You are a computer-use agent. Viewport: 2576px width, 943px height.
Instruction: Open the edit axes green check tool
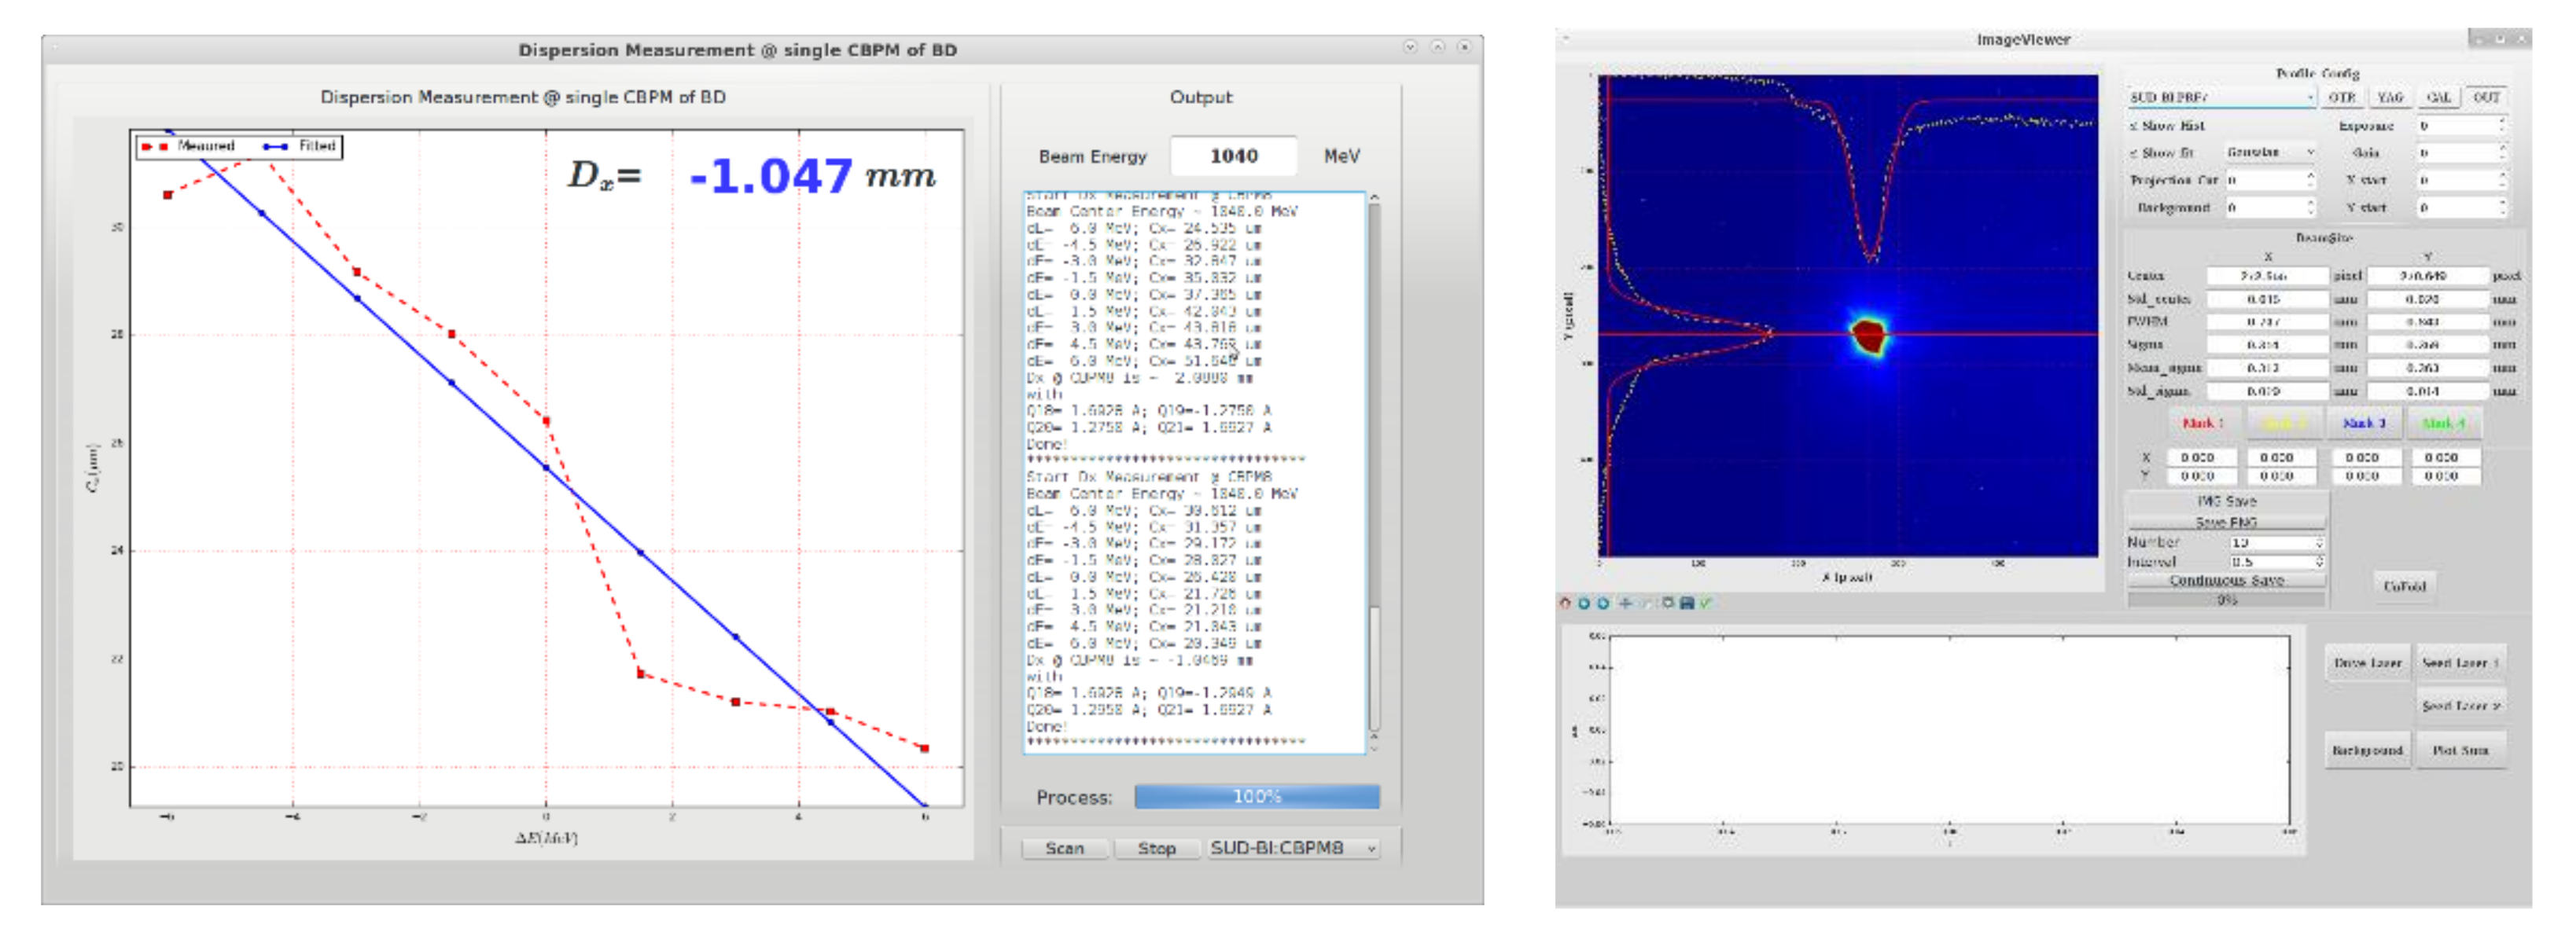tap(1706, 604)
